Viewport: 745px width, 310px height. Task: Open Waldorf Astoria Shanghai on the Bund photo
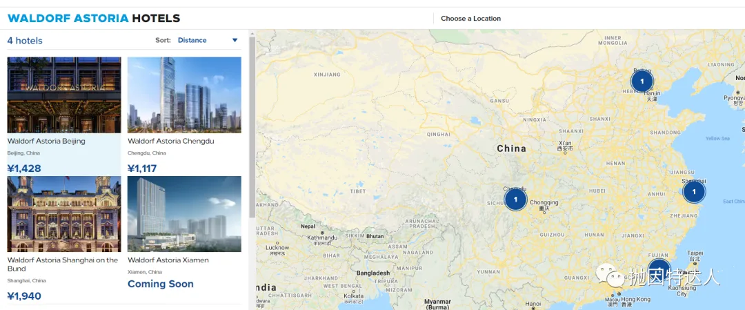(x=64, y=213)
